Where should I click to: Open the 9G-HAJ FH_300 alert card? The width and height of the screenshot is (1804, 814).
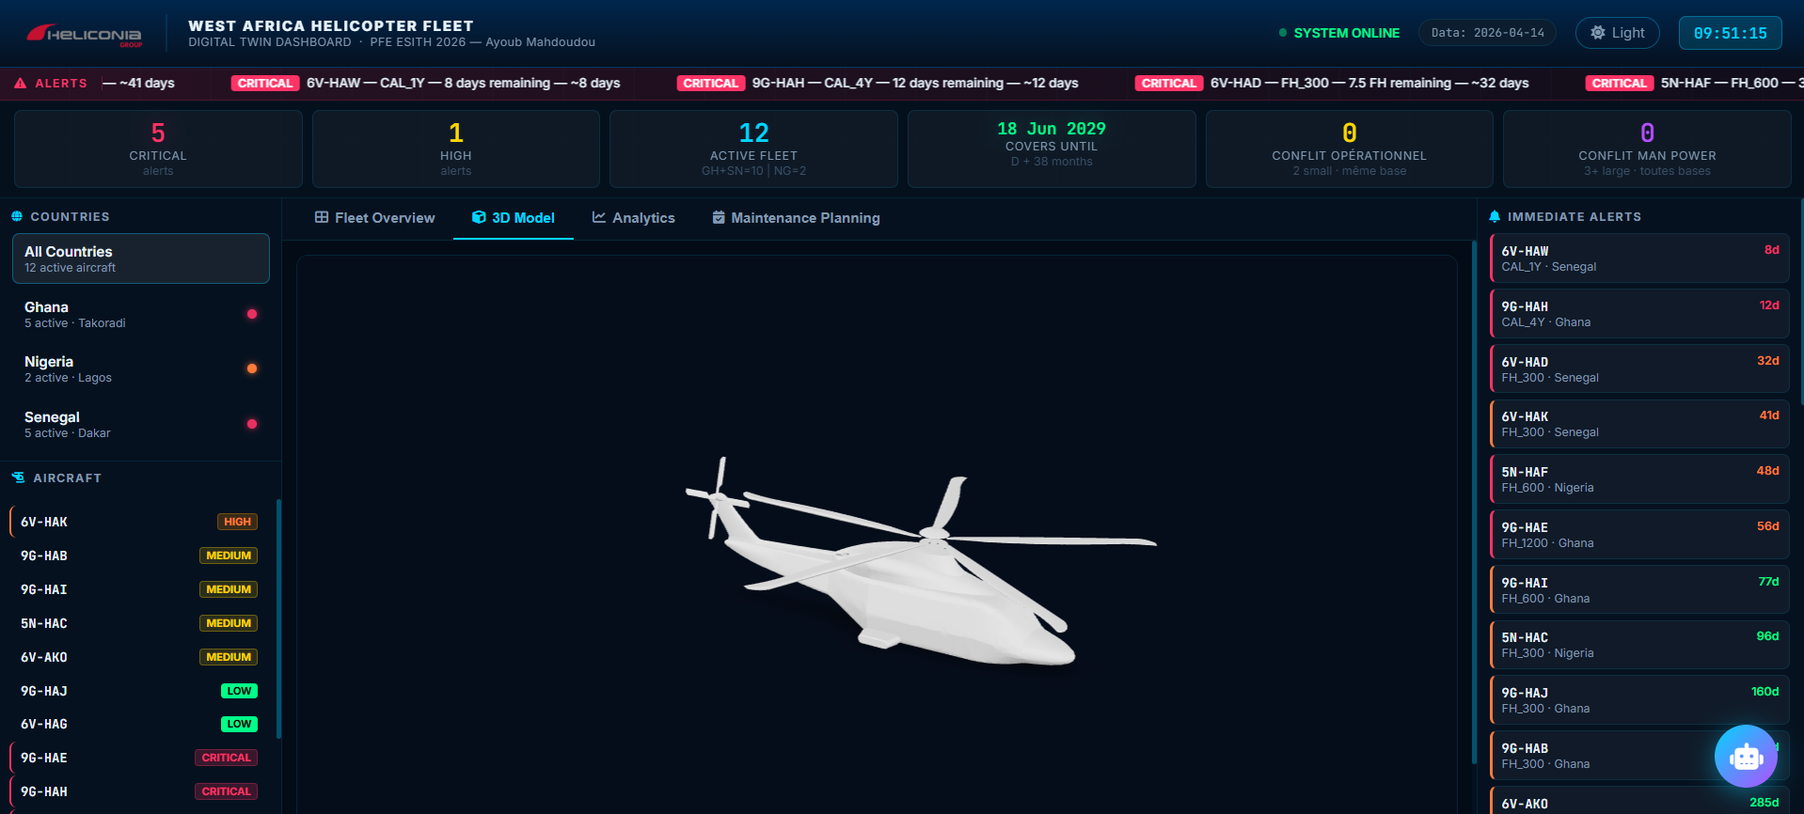point(1639,700)
